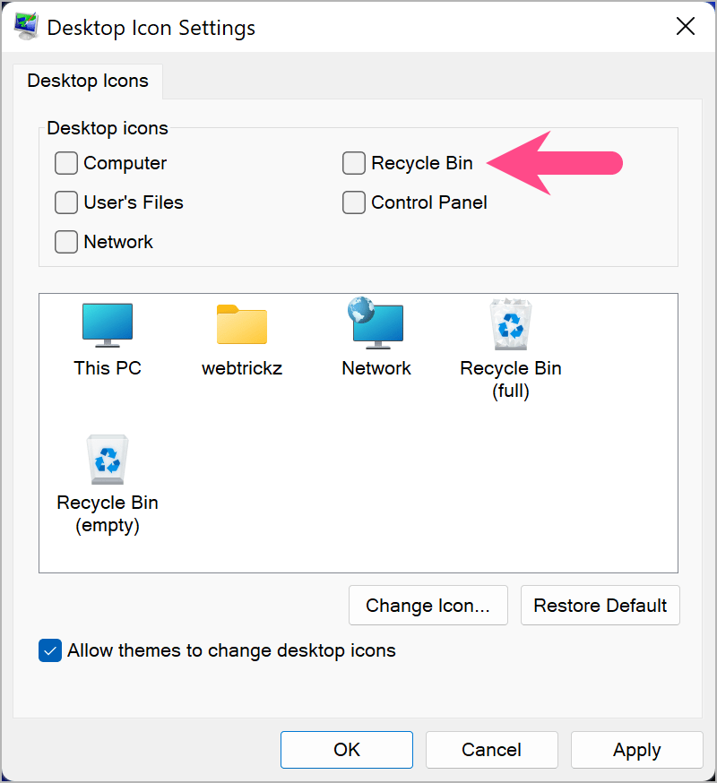Screen dimensions: 717x783
Task: Check the User's Files checkbox
Action: point(66,202)
